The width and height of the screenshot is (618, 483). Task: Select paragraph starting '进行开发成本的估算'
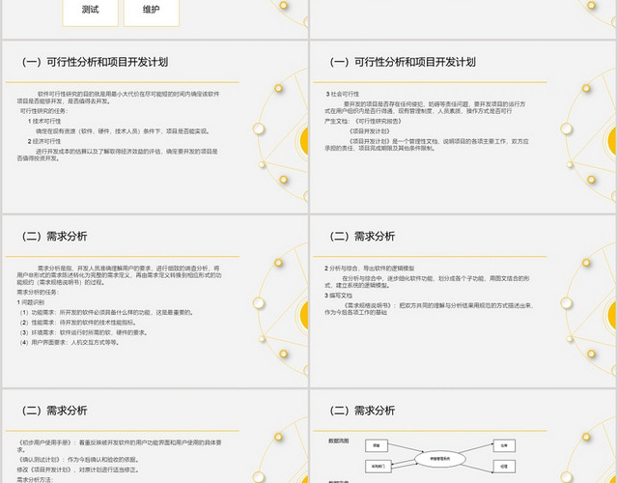coord(118,155)
